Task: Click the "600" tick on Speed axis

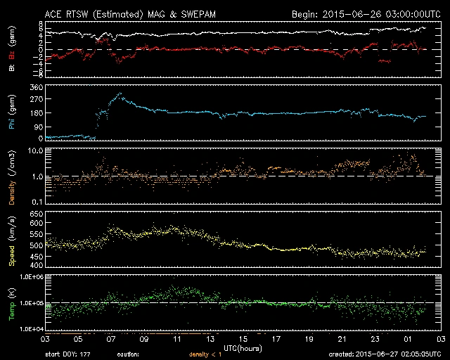Action: coord(37,223)
